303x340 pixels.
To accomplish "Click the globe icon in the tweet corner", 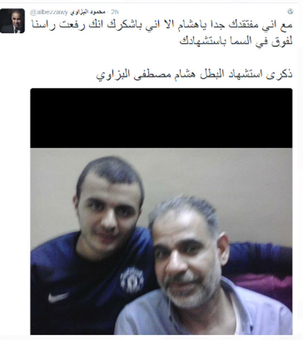I will coord(290,11).
